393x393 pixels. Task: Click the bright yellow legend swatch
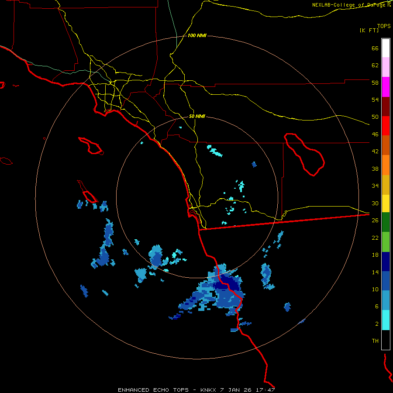(386, 203)
